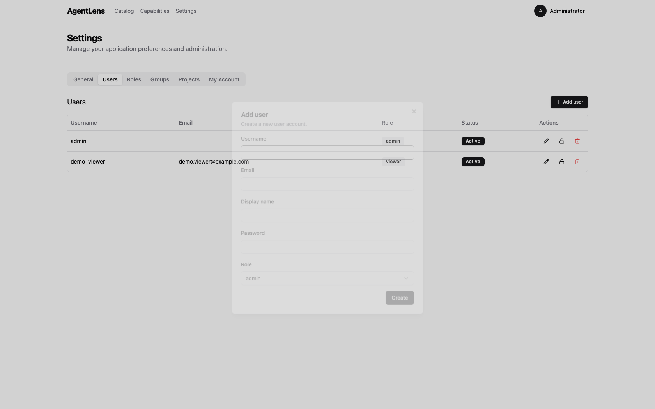Switch to the General tab

tap(83, 79)
